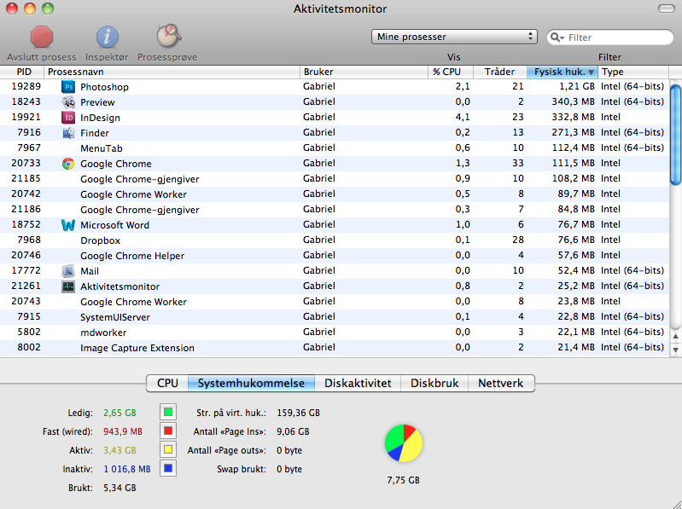This screenshot has height=509, width=682.
Task: Sort by Type column header
Action: [633, 72]
